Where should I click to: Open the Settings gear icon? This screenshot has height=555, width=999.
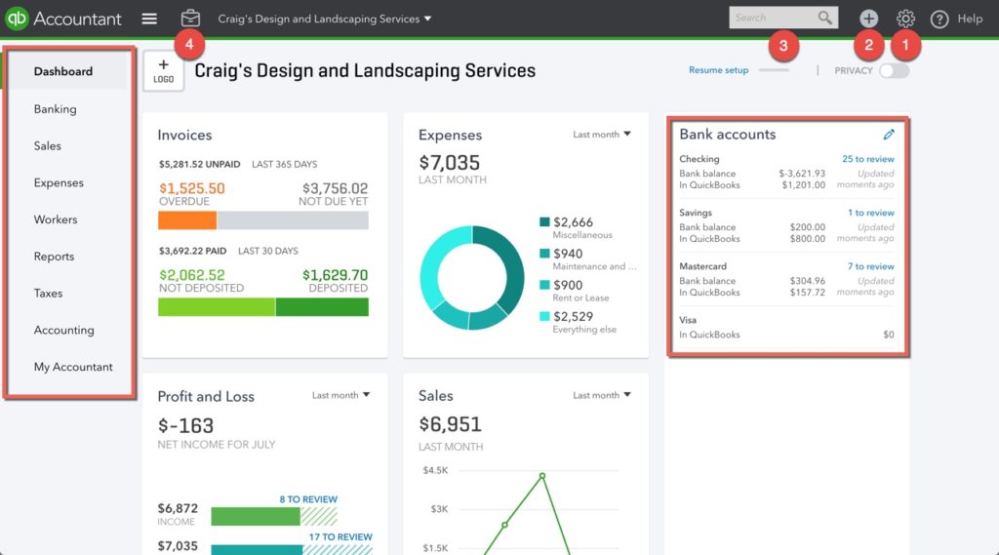(x=906, y=19)
